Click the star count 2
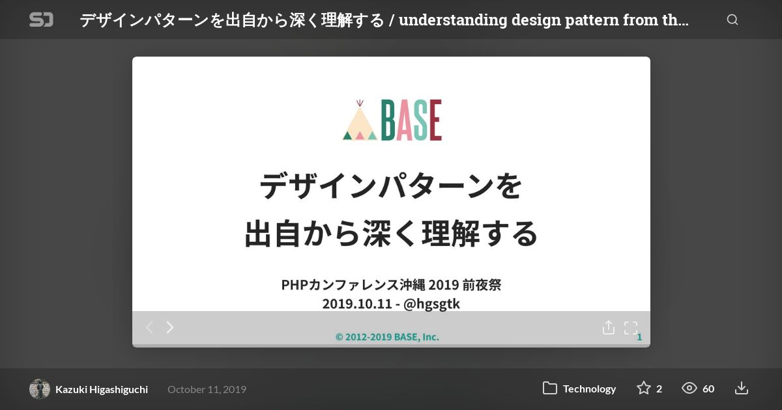This screenshot has height=410, width=782. [x=659, y=389]
